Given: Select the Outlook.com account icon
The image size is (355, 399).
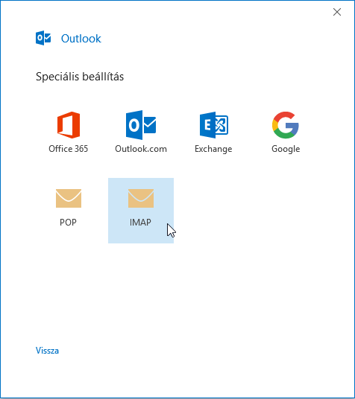Looking at the screenshot, I should [141, 125].
